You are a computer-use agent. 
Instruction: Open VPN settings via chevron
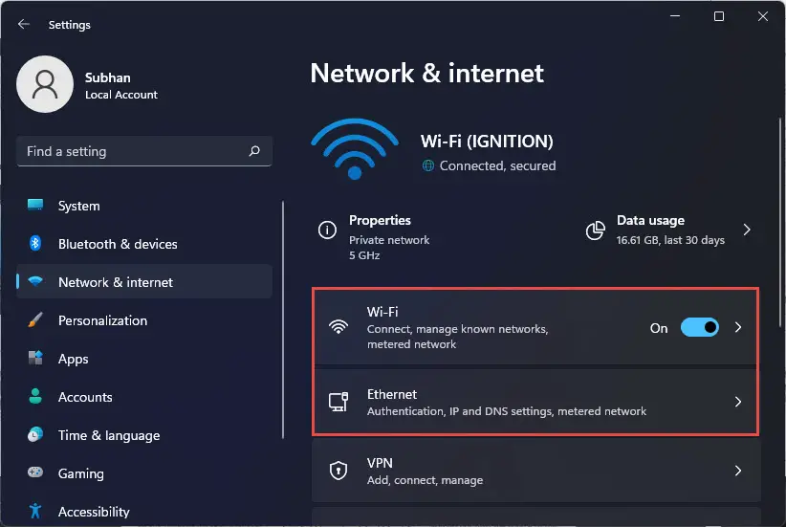(x=738, y=471)
